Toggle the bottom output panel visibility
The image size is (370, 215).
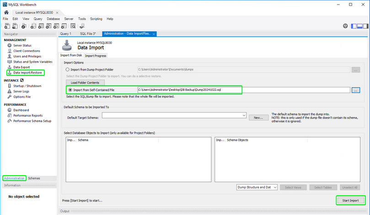(360, 26)
